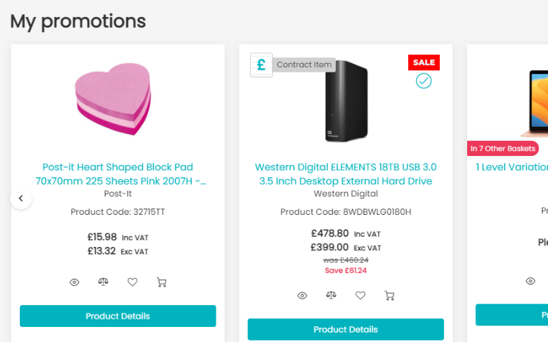This screenshot has height=342, width=548.
Task: Toggle the checkmark circle under SALE
Action: click(423, 81)
